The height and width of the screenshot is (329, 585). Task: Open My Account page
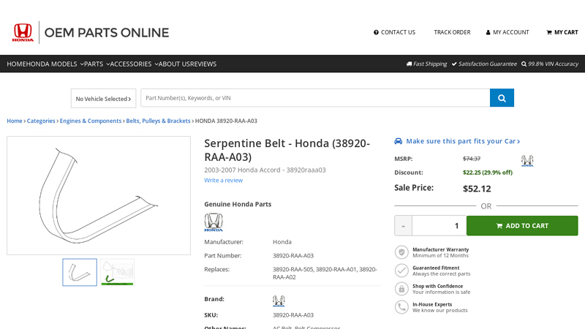coord(507,32)
